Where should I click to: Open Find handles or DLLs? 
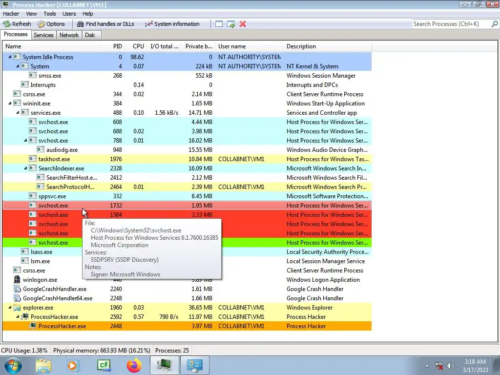coord(106,24)
